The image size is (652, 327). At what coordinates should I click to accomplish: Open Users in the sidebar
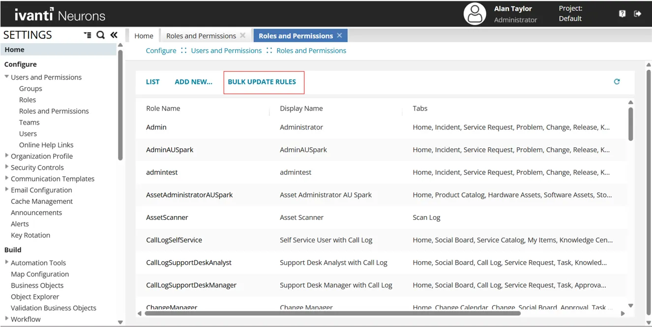click(28, 134)
